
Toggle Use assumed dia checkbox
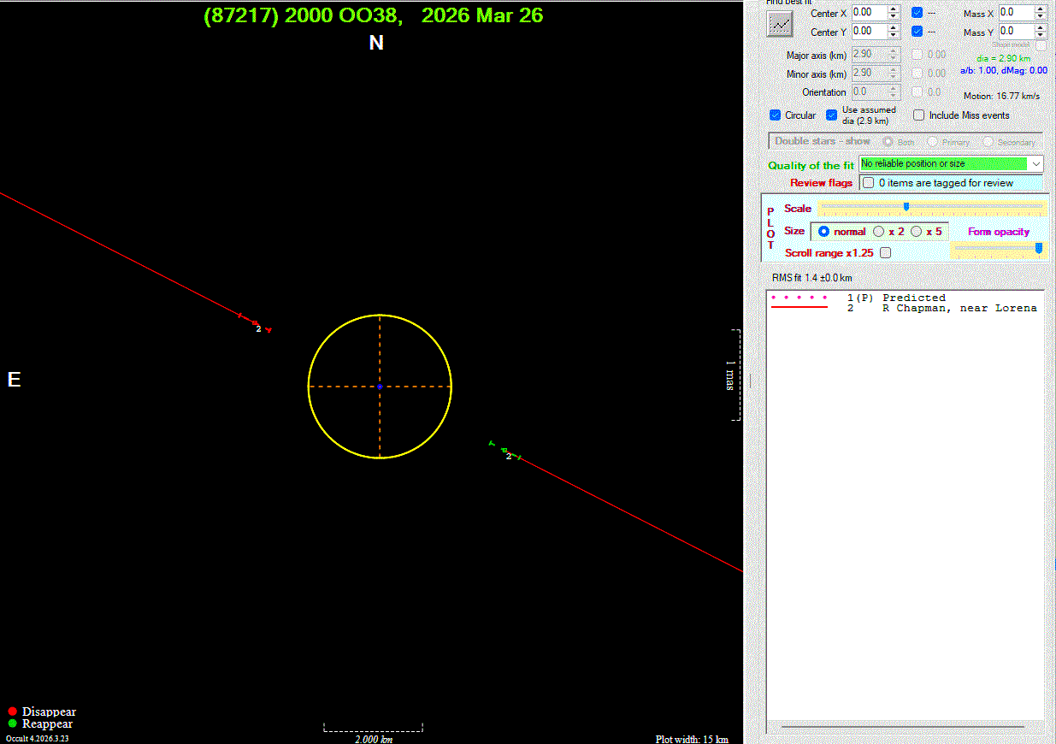(831, 115)
